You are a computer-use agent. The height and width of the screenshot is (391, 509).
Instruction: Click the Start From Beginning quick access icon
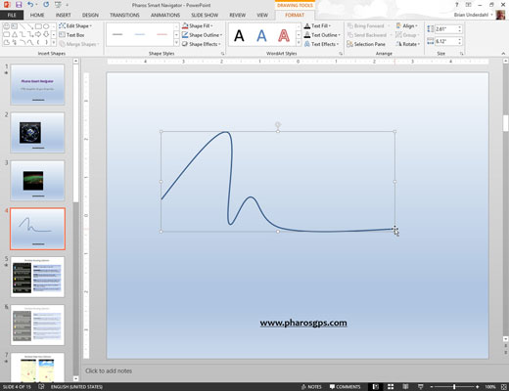click(x=58, y=5)
